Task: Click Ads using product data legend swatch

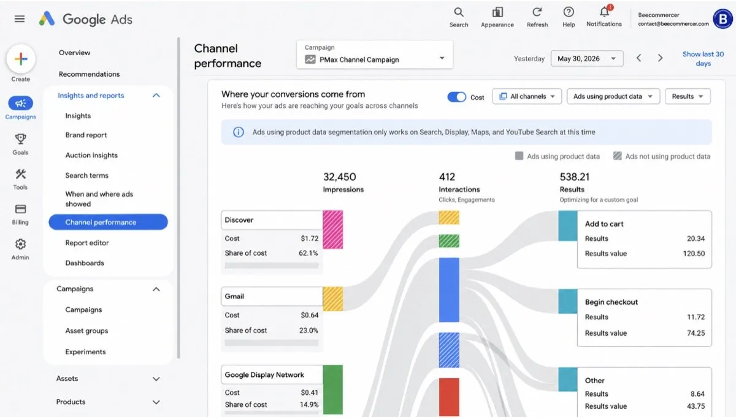Action: point(519,156)
